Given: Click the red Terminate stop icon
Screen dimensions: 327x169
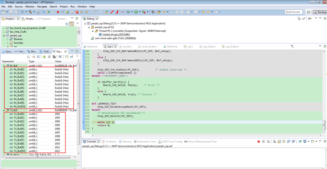Looking at the screenshot, I should (x=58, y=12).
